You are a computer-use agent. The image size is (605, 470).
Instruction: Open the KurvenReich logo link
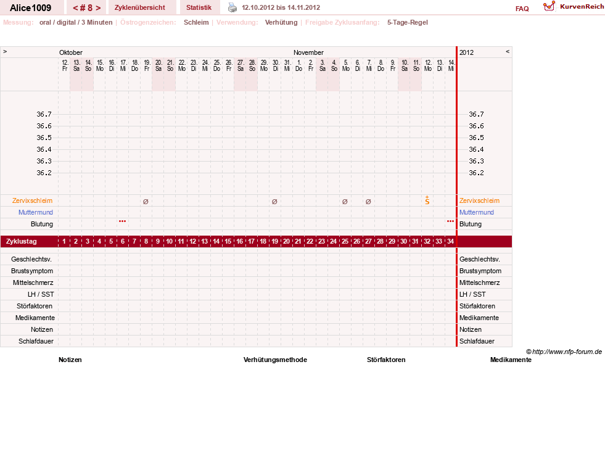[x=574, y=7]
